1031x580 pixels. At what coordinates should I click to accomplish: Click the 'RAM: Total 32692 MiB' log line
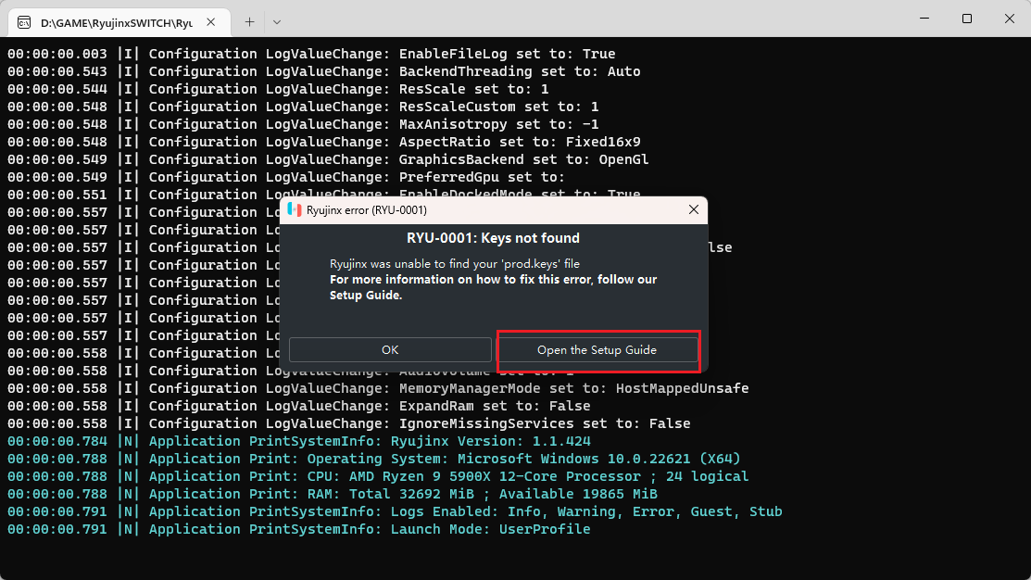click(332, 495)
